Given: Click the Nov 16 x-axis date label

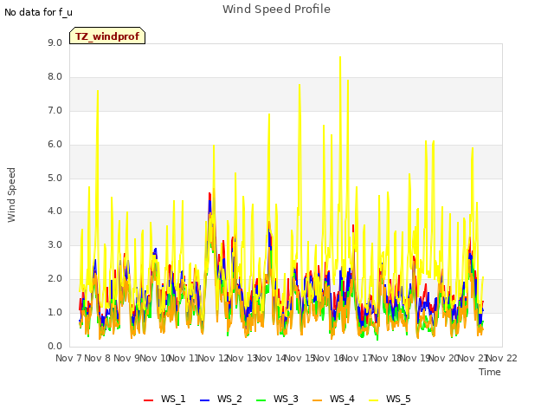Looking at the screenshot, I should (x=329, y=358).
